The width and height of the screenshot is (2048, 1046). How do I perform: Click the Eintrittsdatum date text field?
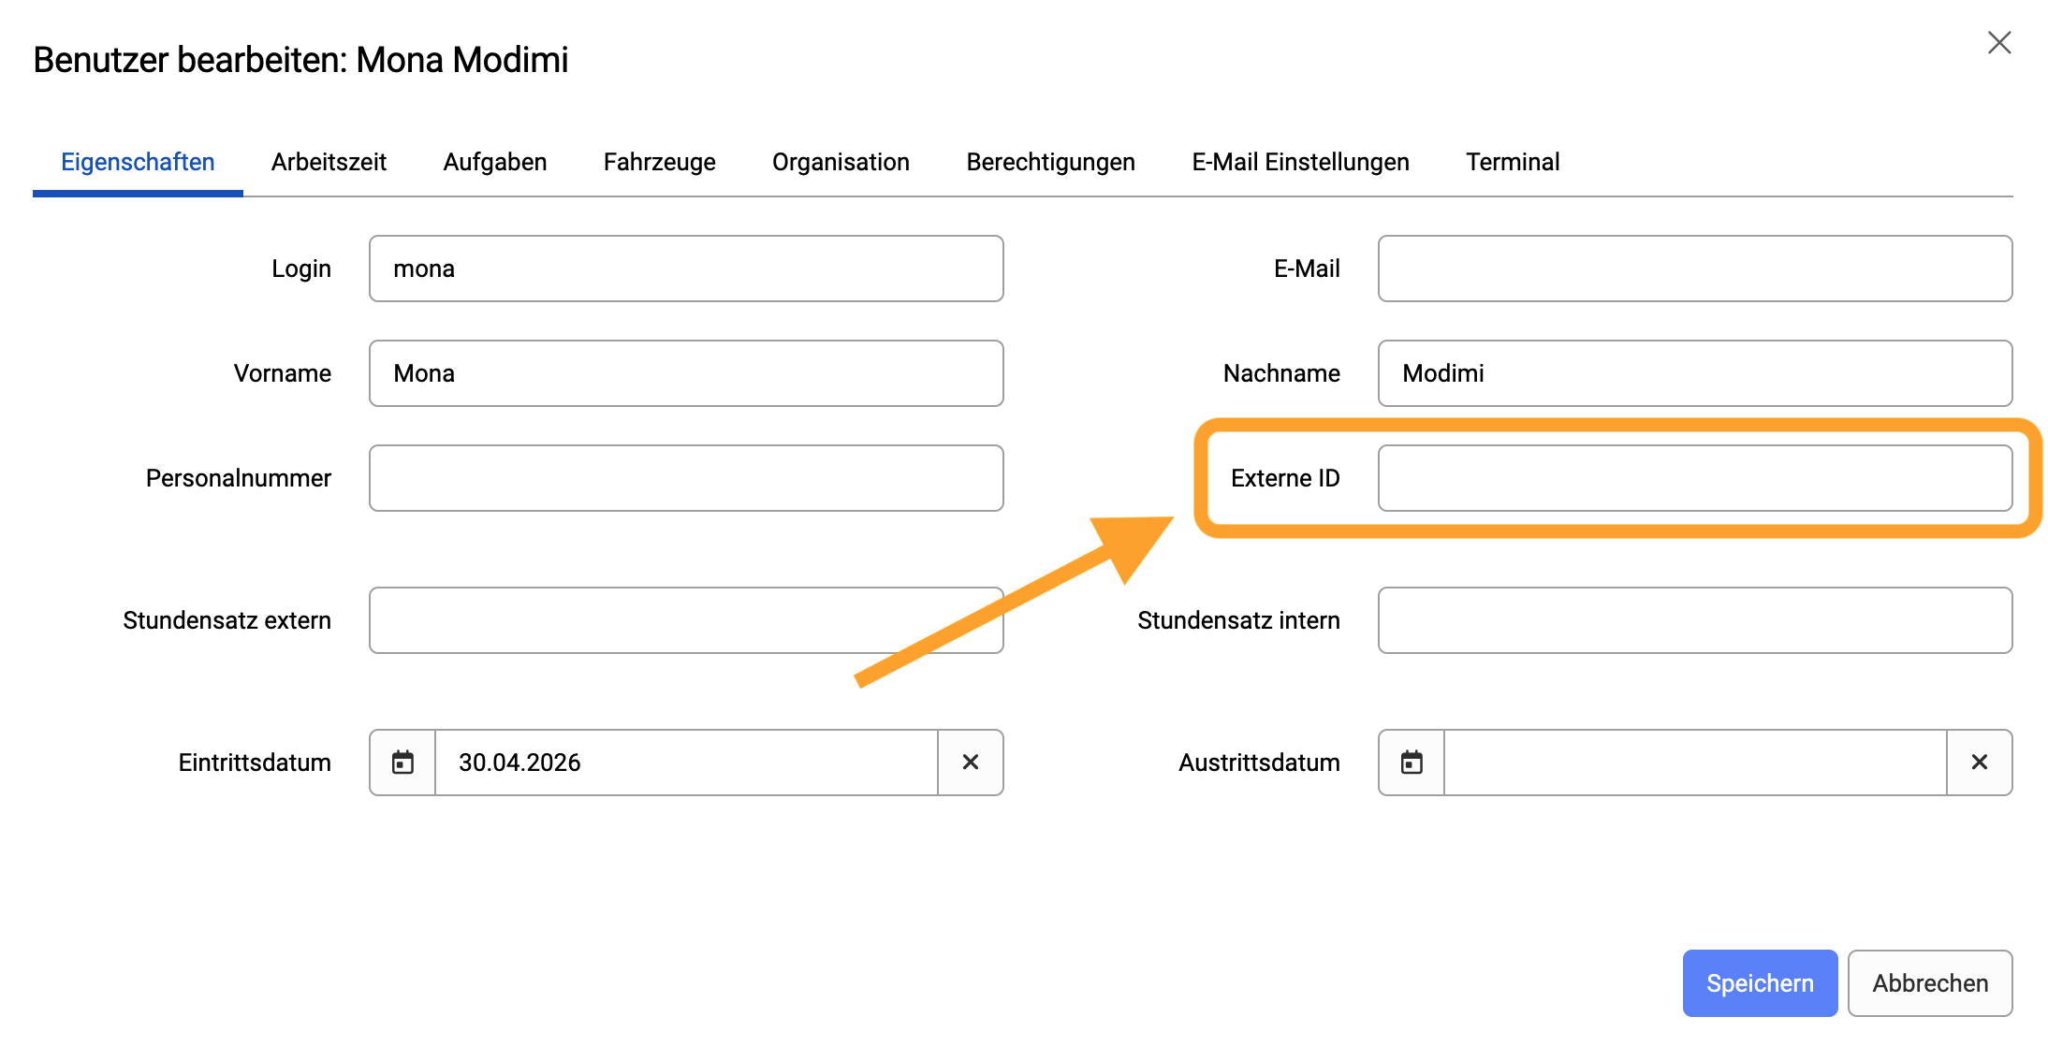(x=686, y=763)
